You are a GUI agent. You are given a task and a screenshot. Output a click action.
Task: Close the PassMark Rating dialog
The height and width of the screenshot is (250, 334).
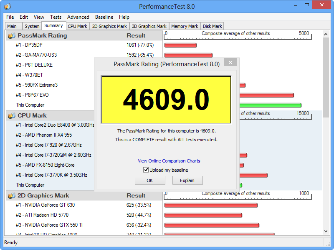[230, 62]
